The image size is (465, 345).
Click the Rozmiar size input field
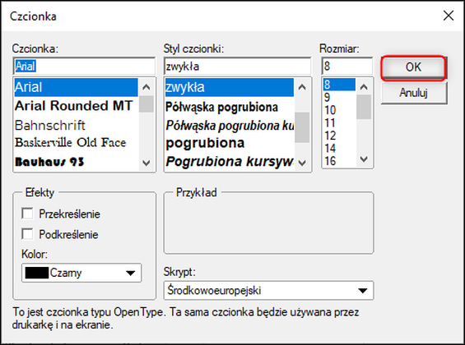[347, 66]
